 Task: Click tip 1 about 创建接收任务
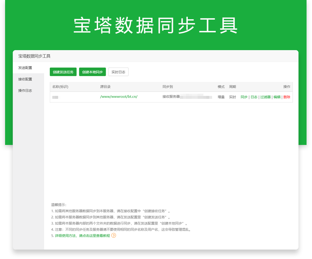click(x=110, y=211)
